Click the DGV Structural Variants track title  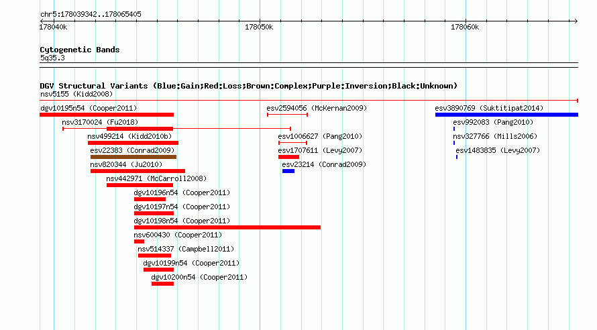pyautogui.click(x=248, y=86)
